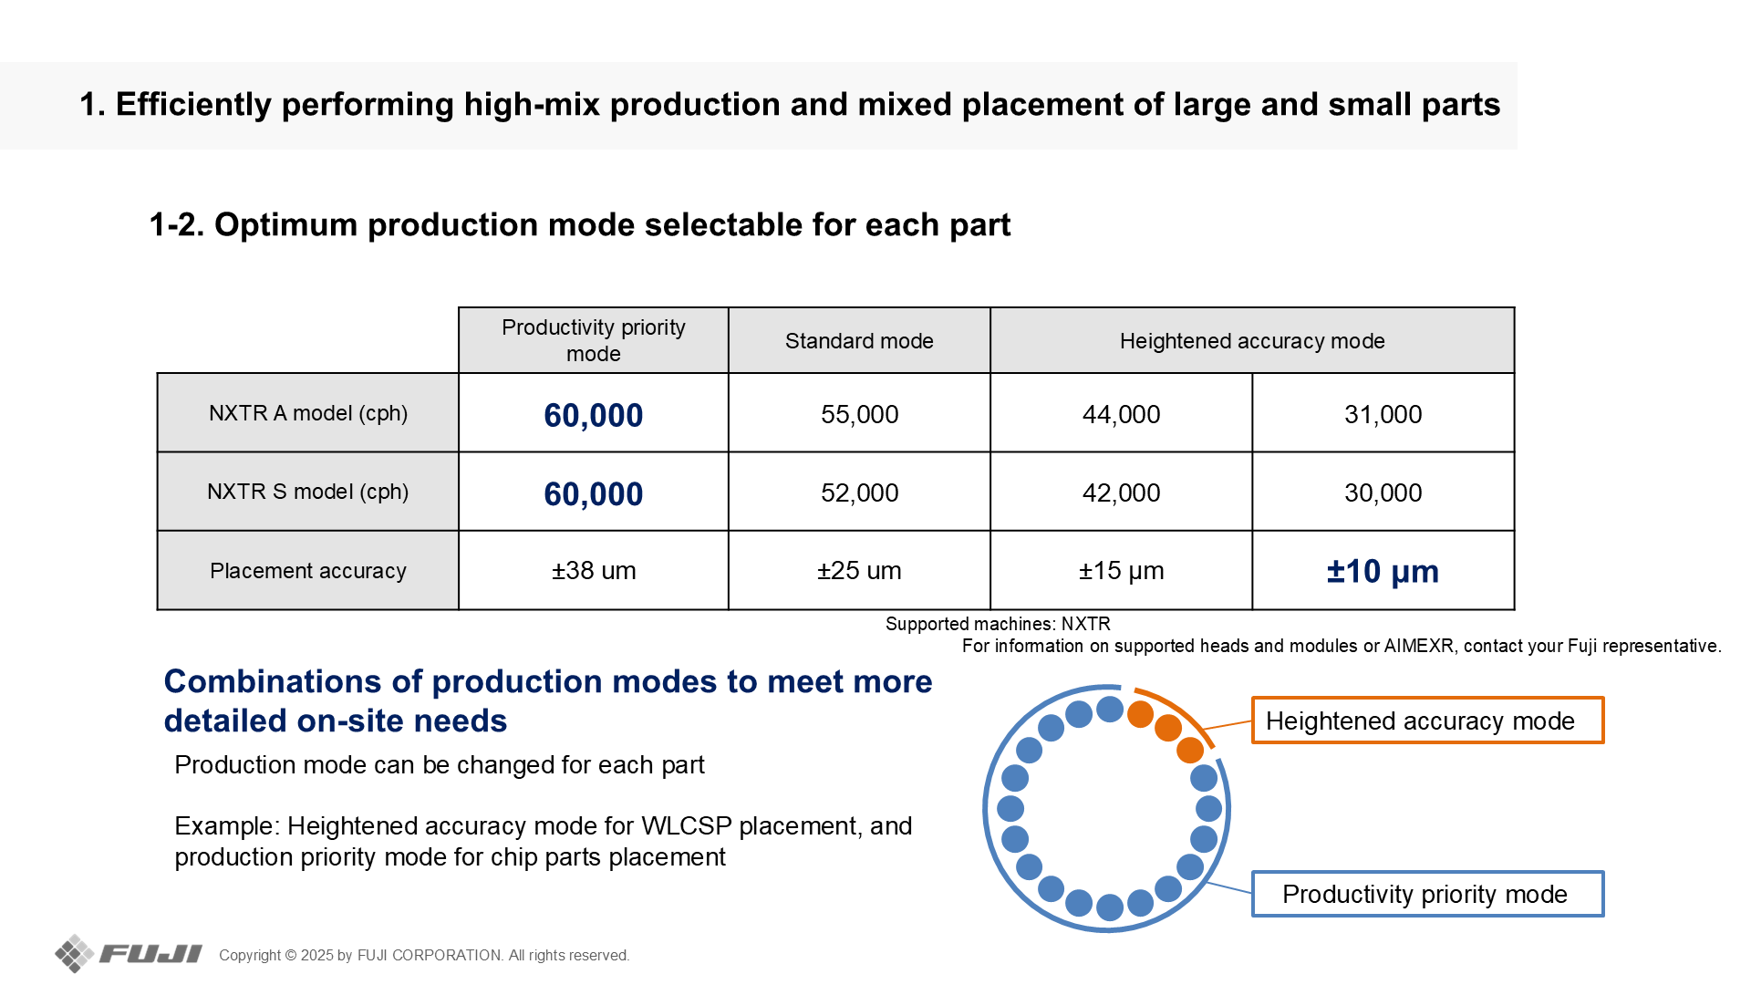This screenshot has width=1751, height=985.
Task: Select the 'Heightened accuracy mode' orange callout label
Action: (x=1427, y=721)
